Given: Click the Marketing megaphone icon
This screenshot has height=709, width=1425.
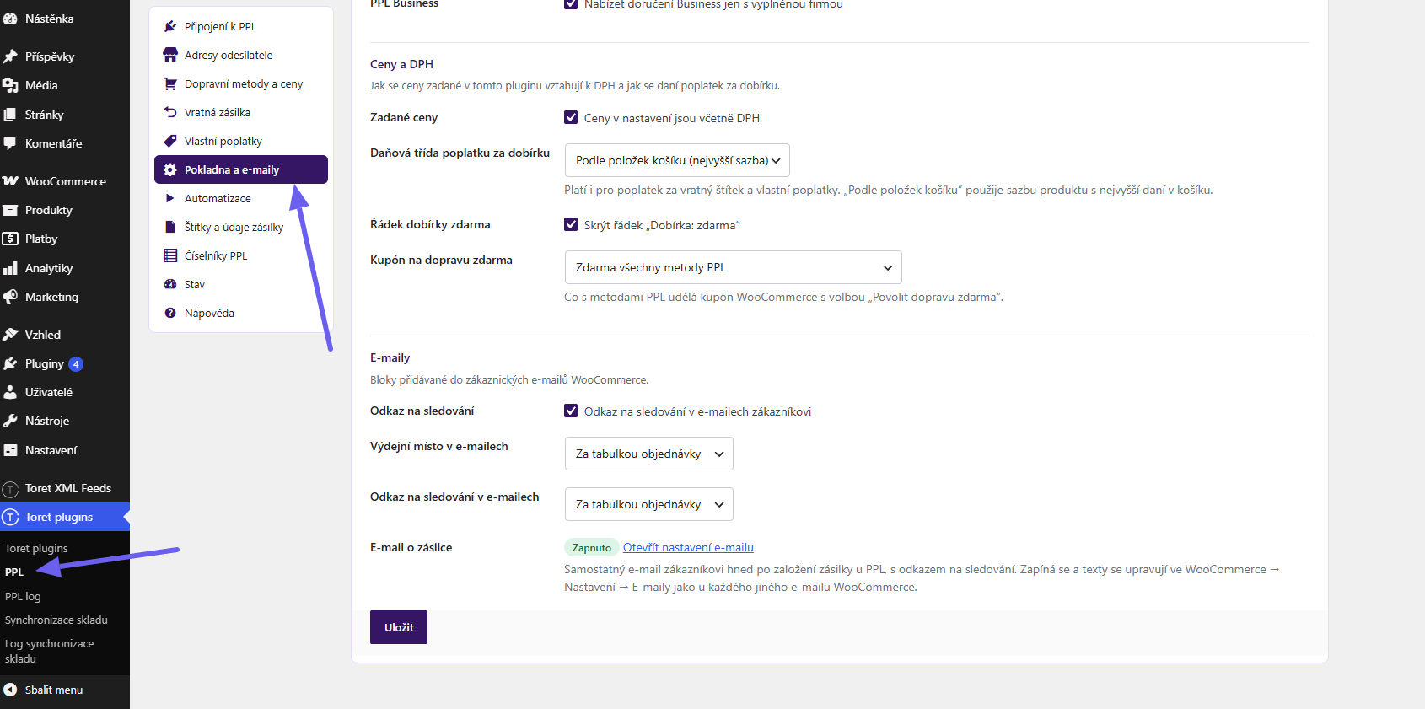Looking at the screenshot, I should [x=10, y=297].
